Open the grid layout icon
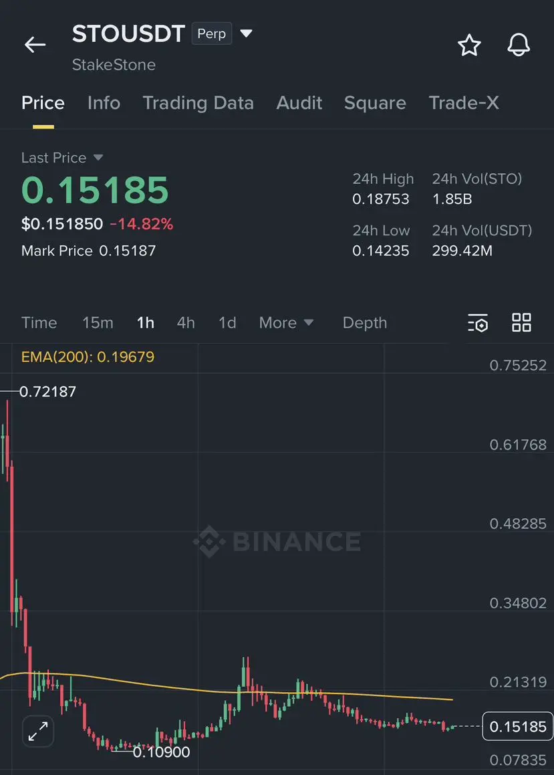 521,323
